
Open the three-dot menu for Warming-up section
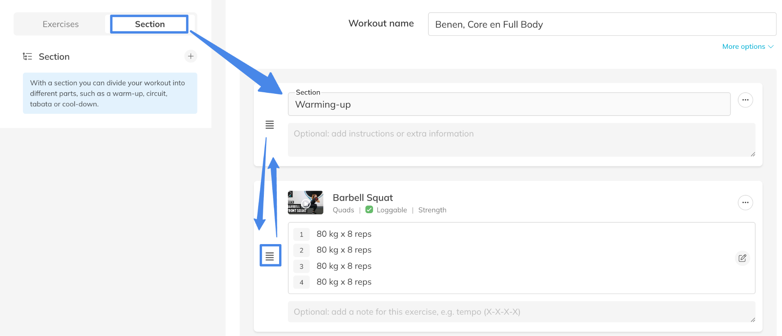[x=745, y=100]
